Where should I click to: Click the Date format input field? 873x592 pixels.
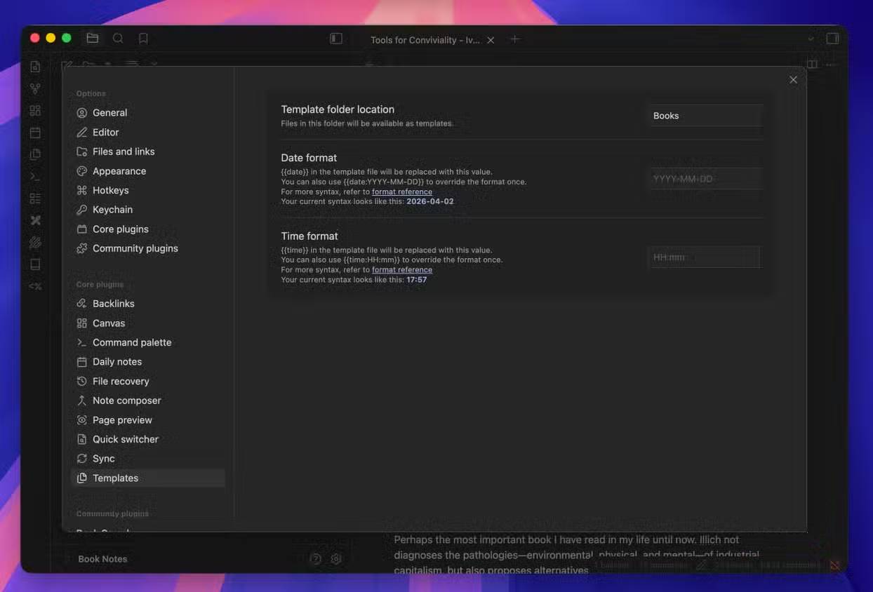pyautogui.click(x=705, y=179)
